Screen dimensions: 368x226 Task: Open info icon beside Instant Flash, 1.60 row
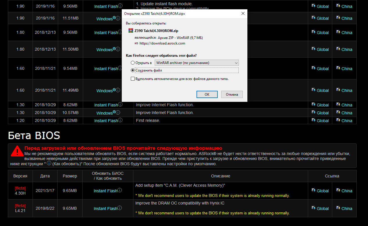tap(120, 68)
